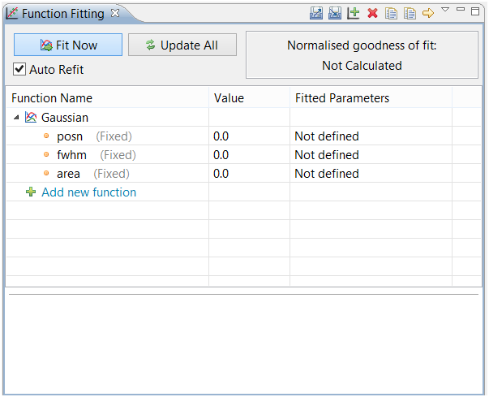Image resolution: width=489 pixels, height=397 pixels.
Task: Click the Fitted Parameters column header
Action: coord(341,98)
